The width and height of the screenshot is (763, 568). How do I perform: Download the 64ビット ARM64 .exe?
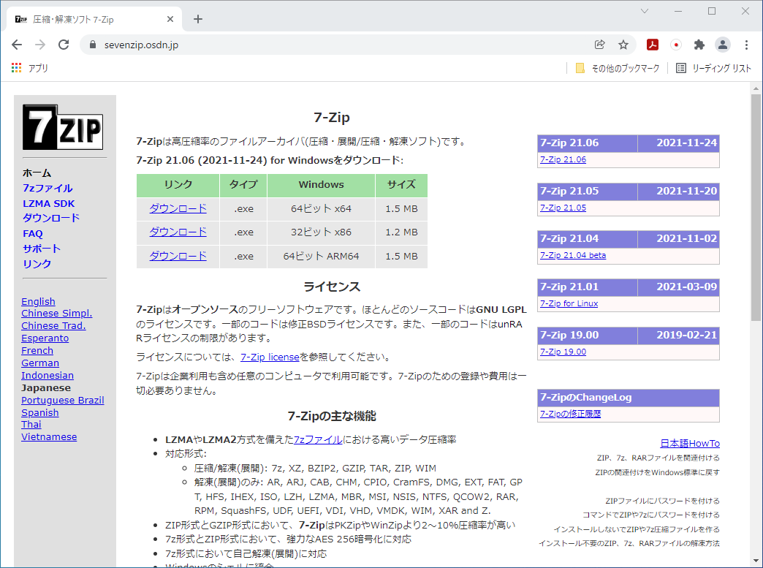tap(178, 256)
